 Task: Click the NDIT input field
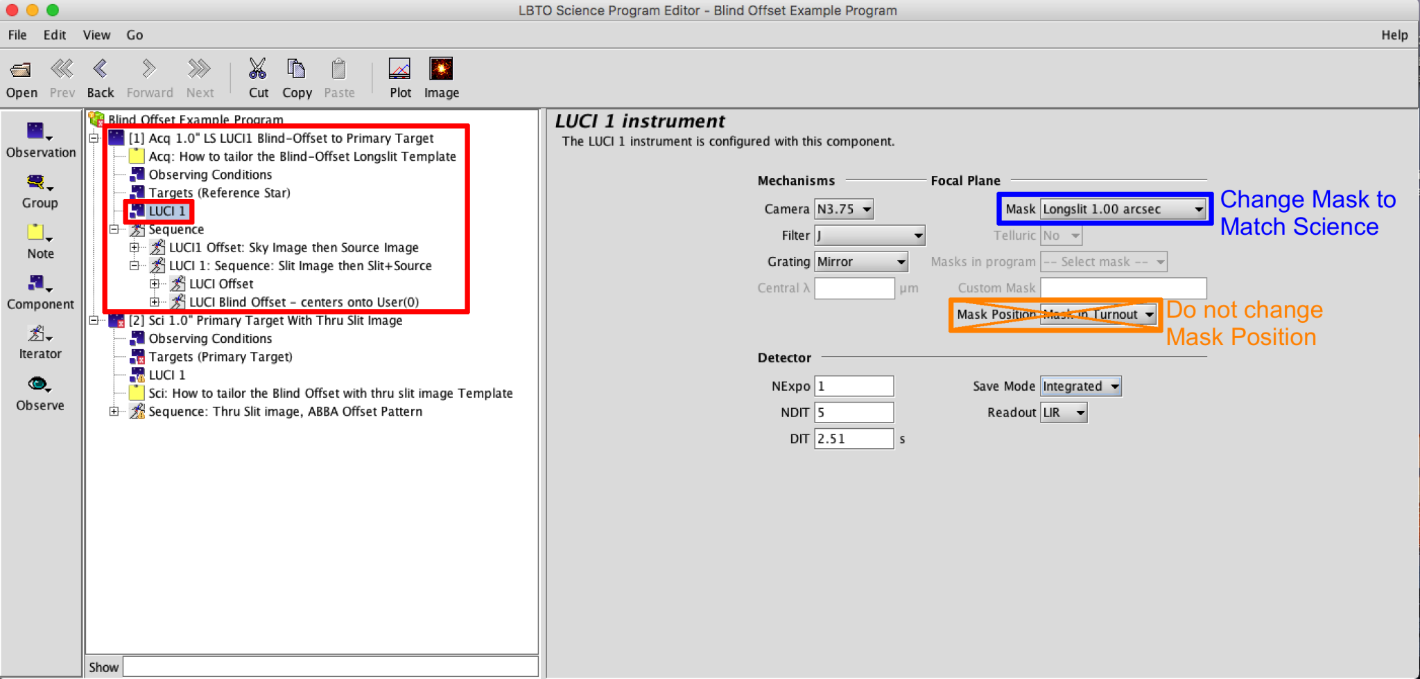pyautogui.click(x=854, y=412)
